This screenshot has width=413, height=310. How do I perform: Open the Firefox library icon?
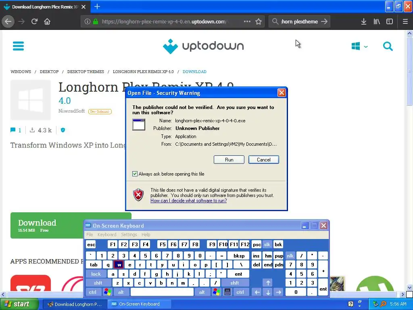[377, 21]
